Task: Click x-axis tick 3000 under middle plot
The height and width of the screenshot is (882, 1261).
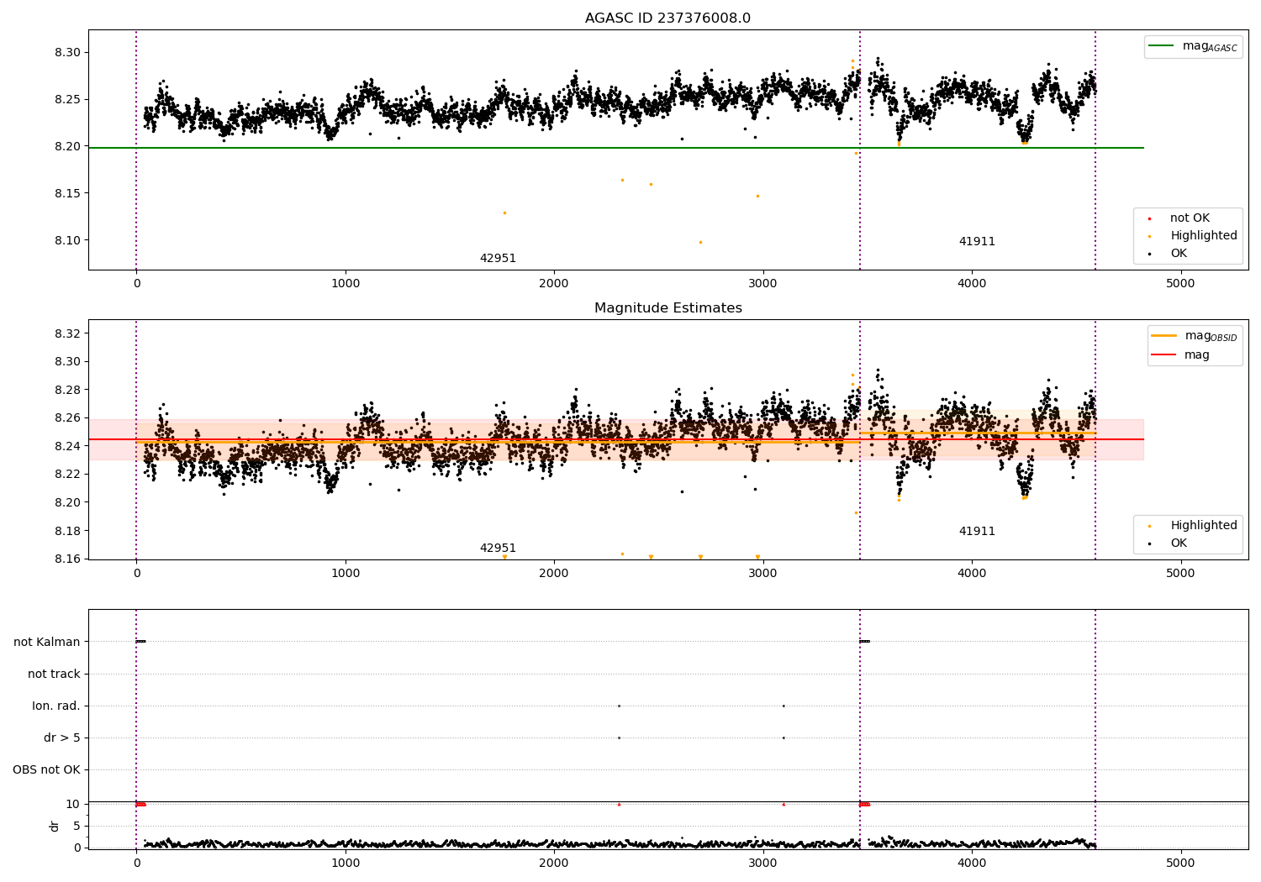Action: point(762,573)
